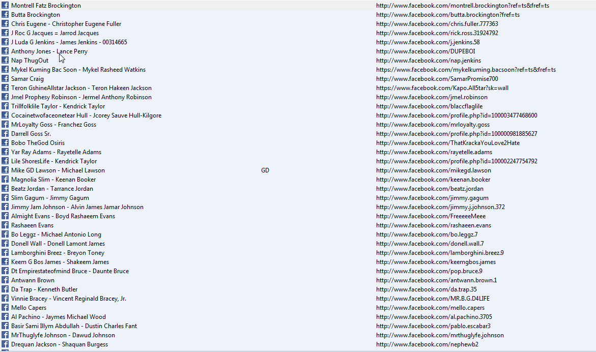596x352 pixels.
Task: Open the facebook.com/MR.B.G.D4LIFE link
Action: [x=433, y=299]
